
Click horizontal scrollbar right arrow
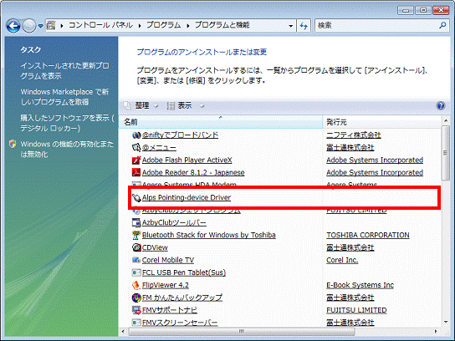pos(436,331)
